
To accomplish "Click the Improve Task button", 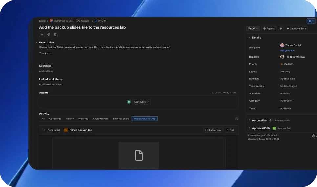I will tap(296, 29).
